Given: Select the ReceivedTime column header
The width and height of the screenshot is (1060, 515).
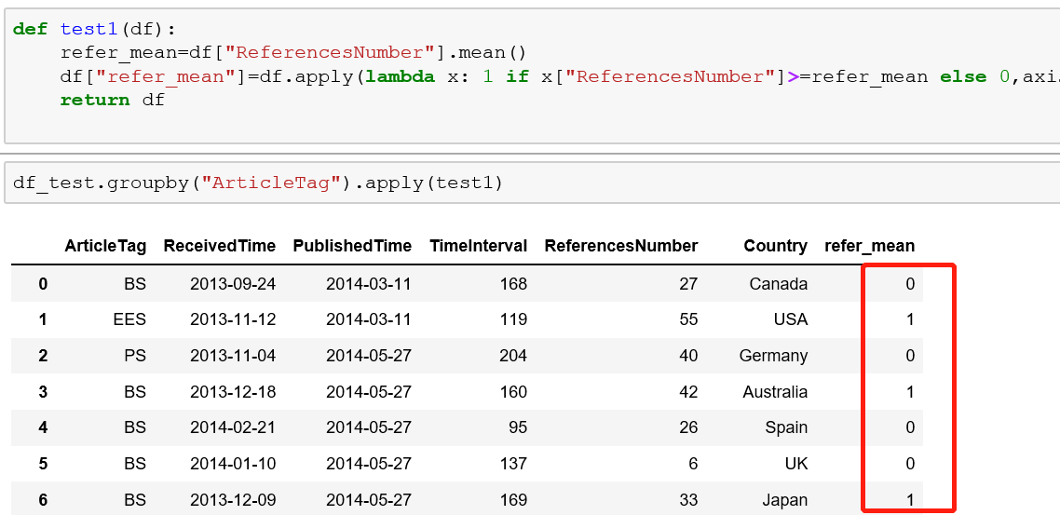Looking at the screenshot, I should click(219, 246).
